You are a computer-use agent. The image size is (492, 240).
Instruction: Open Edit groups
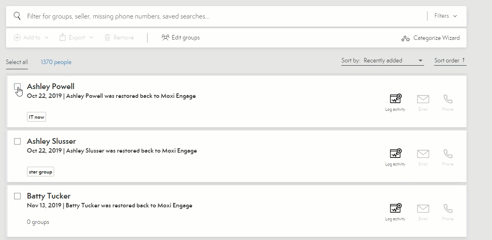180,37
